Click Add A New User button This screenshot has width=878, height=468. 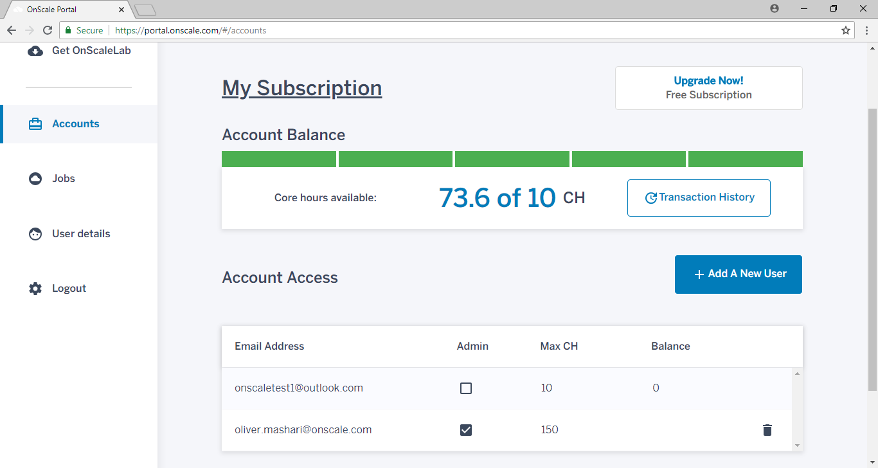coord(739,274)
